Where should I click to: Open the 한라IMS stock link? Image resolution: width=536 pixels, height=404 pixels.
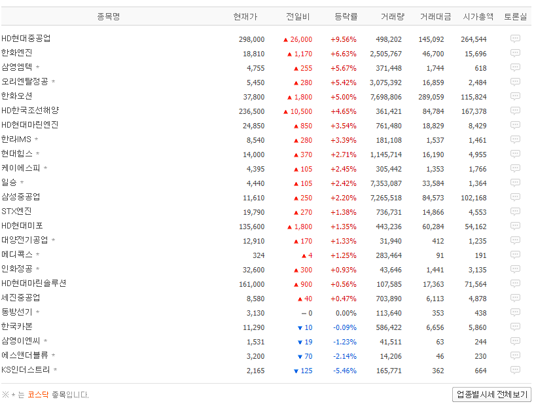16,139
